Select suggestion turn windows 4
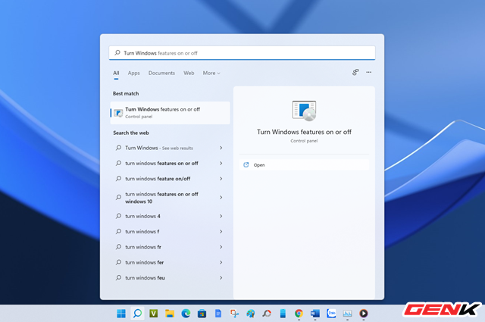 click(169, 216)
